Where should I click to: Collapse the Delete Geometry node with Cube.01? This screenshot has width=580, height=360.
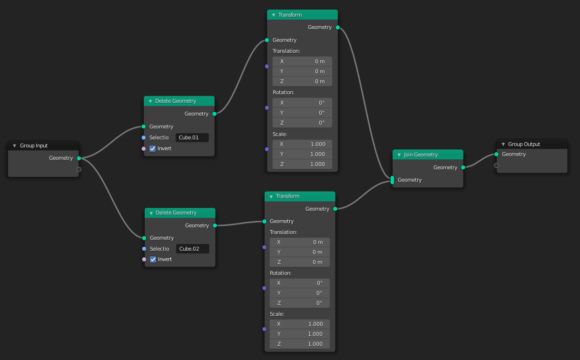(x=150, y=101)
